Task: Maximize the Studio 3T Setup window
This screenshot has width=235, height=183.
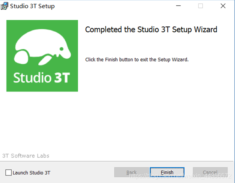Action: (x=200, y=6)
